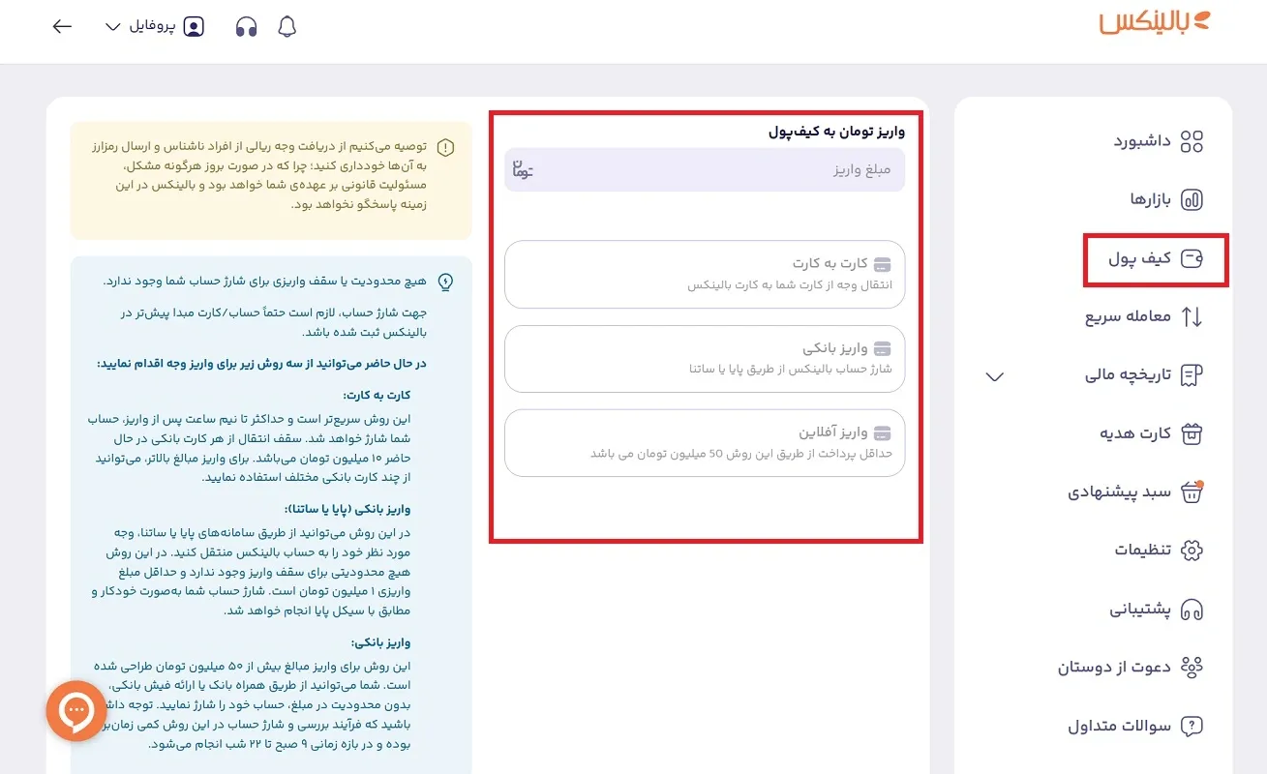Click the Balinex logo
1267x774 pixels.
[x=1154, y=23]
